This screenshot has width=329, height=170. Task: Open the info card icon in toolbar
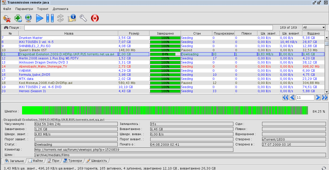pyautogui.click(x=72, y=18)
